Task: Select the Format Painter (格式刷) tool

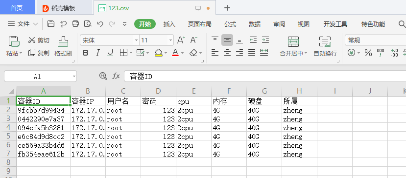Action: (x=63, y=46)
